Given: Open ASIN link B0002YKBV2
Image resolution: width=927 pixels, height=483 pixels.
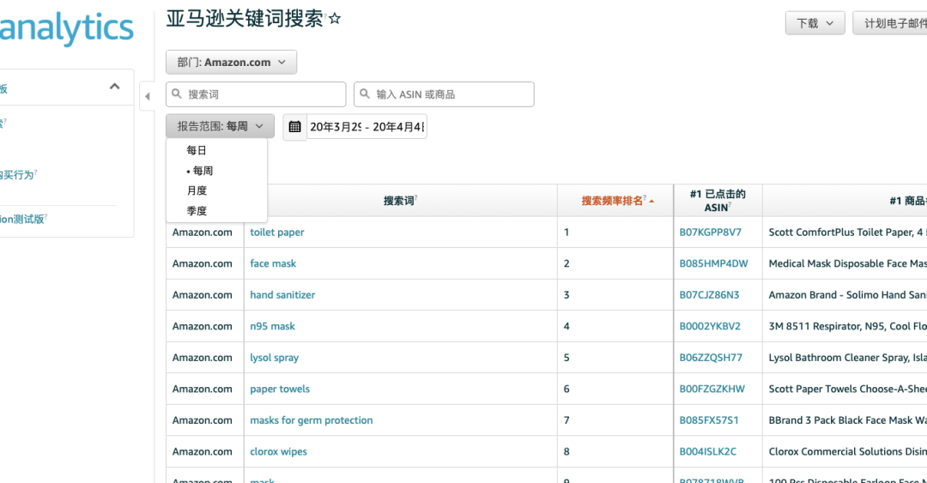Looking at the screenshot, I should click(x=710, y=326).
